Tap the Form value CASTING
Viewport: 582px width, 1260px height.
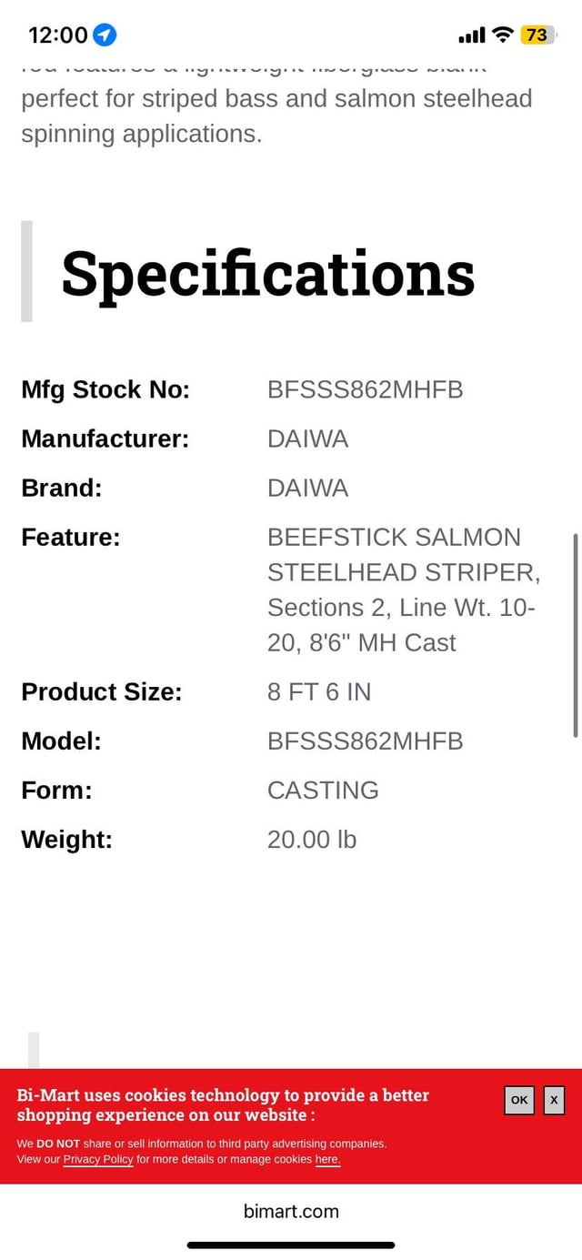pos(323,790)
